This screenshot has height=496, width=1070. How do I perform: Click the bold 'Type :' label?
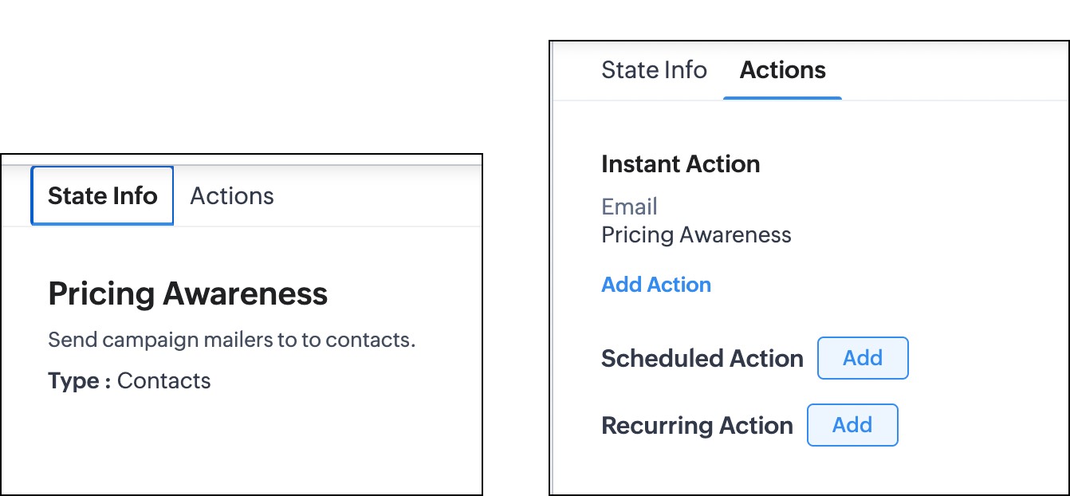(x=79, y=381)
